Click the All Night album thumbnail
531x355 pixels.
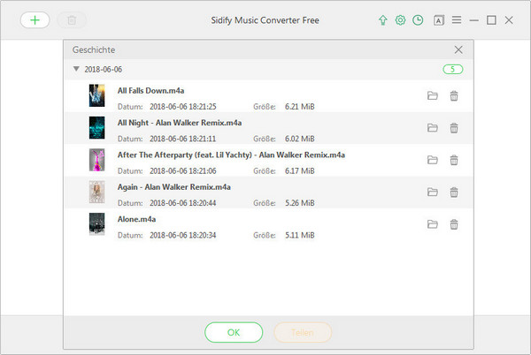point(96,128)
